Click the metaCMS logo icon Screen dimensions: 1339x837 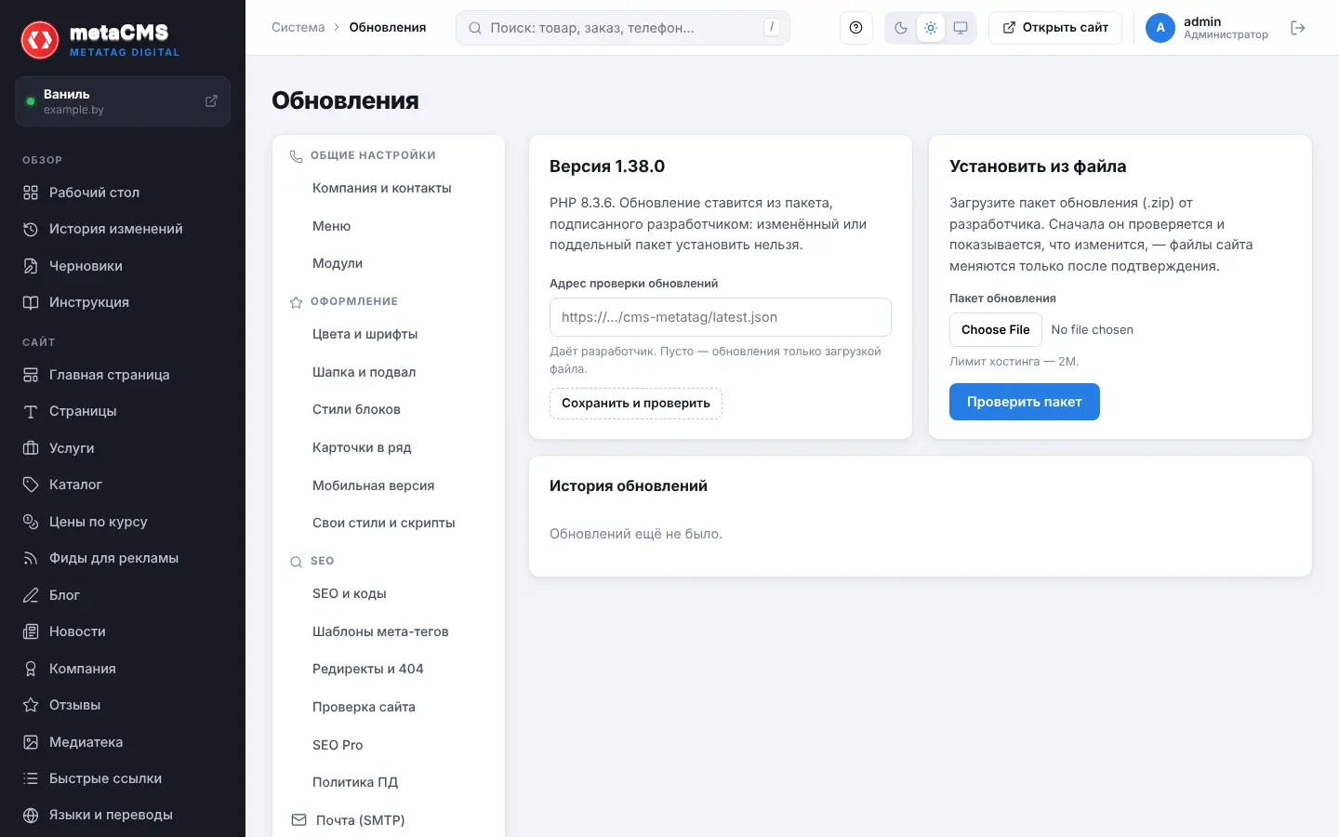point(40,39)
